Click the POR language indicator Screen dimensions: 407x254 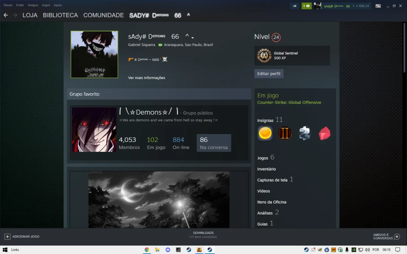[376, 250]
